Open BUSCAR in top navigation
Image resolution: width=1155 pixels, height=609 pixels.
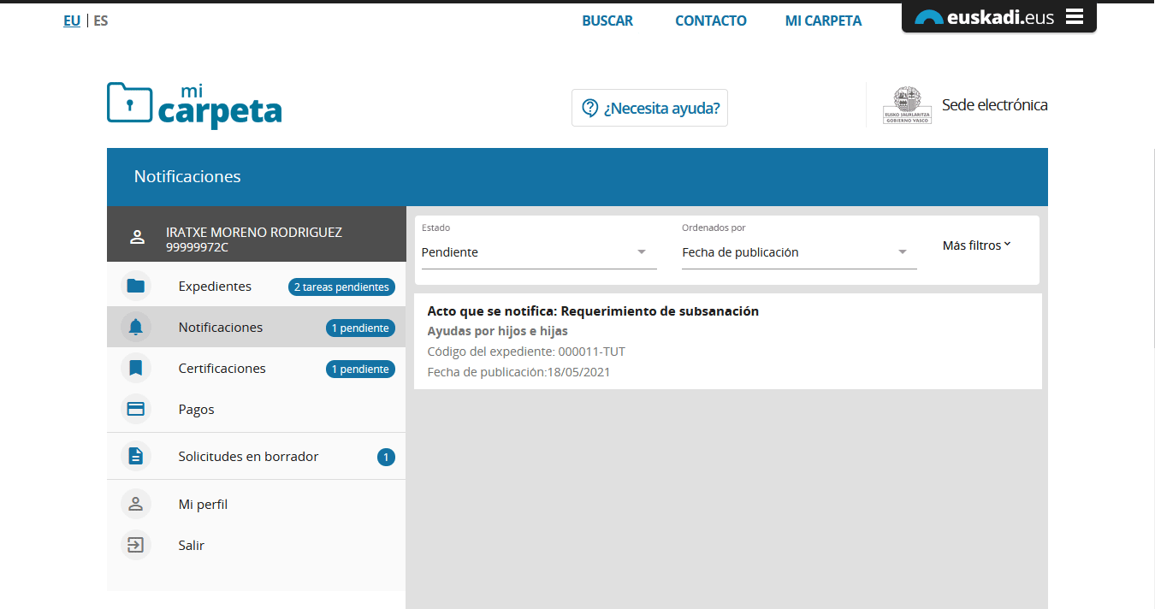(607, 21)
